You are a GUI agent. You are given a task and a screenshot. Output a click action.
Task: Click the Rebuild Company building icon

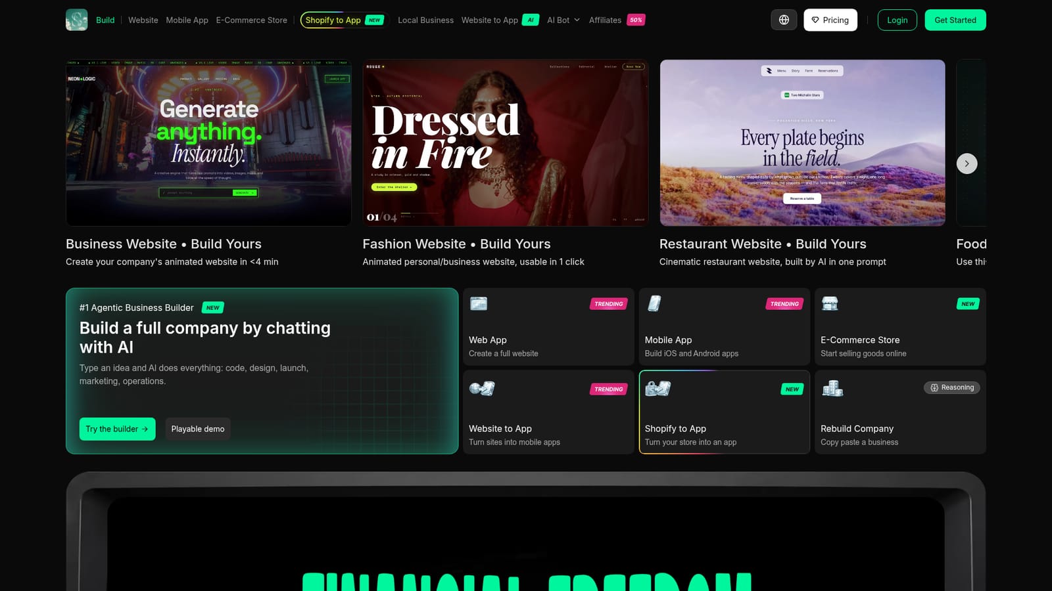(832, 388)
